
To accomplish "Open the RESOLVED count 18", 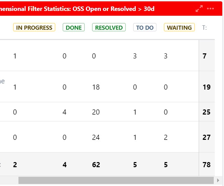I will point(96,87).
